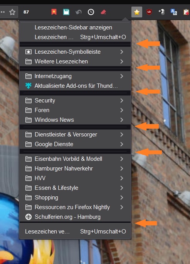Click the red eraser toolbar icon
Viewport: 190px width, 264px height.
pos(103,12)
